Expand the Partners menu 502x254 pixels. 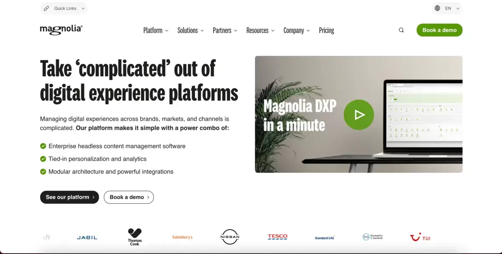click(225, 30)
